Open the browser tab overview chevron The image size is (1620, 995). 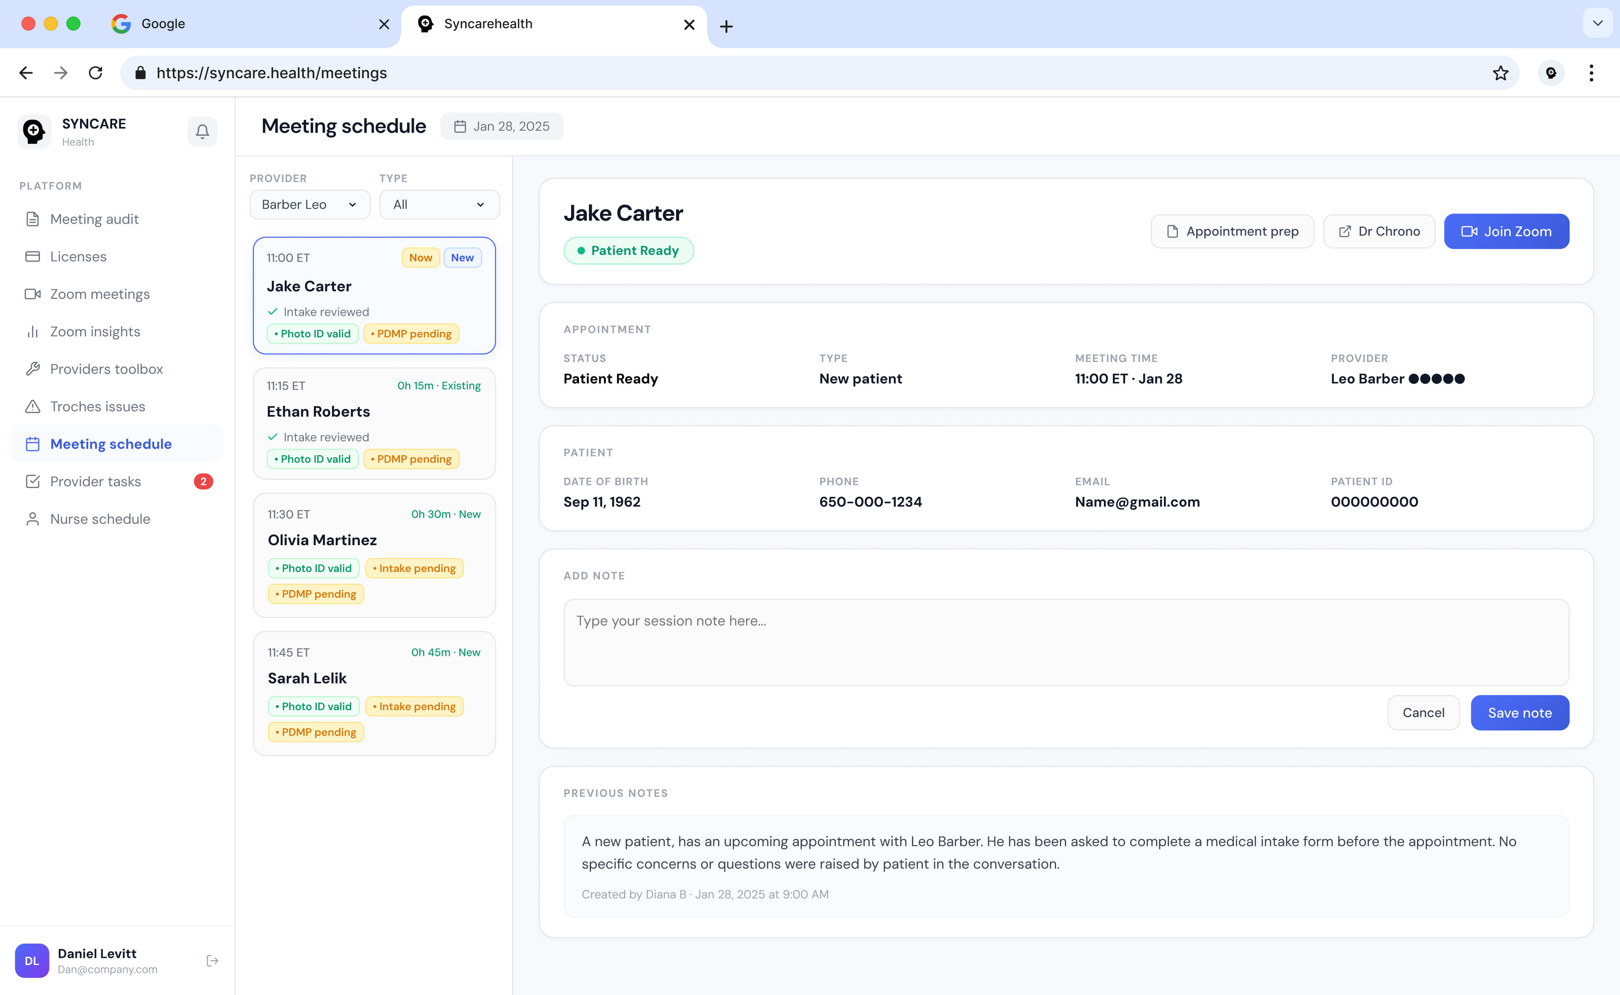coord(1597,22)
